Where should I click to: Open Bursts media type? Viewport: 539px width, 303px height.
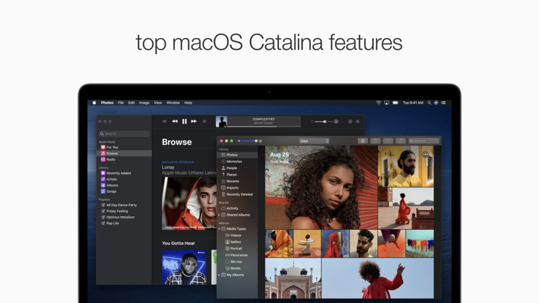pos(238,268)
